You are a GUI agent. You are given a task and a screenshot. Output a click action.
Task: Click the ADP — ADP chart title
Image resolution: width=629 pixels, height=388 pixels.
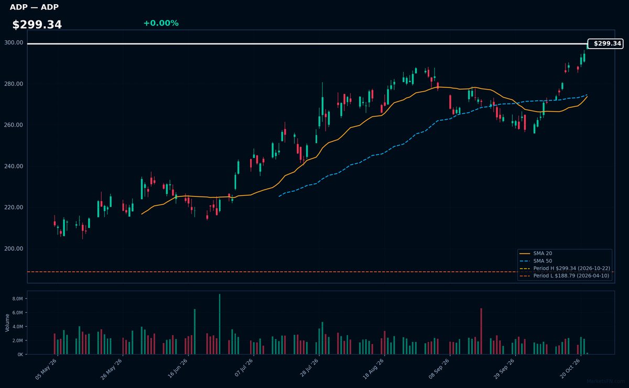click(x=34, y=7)
